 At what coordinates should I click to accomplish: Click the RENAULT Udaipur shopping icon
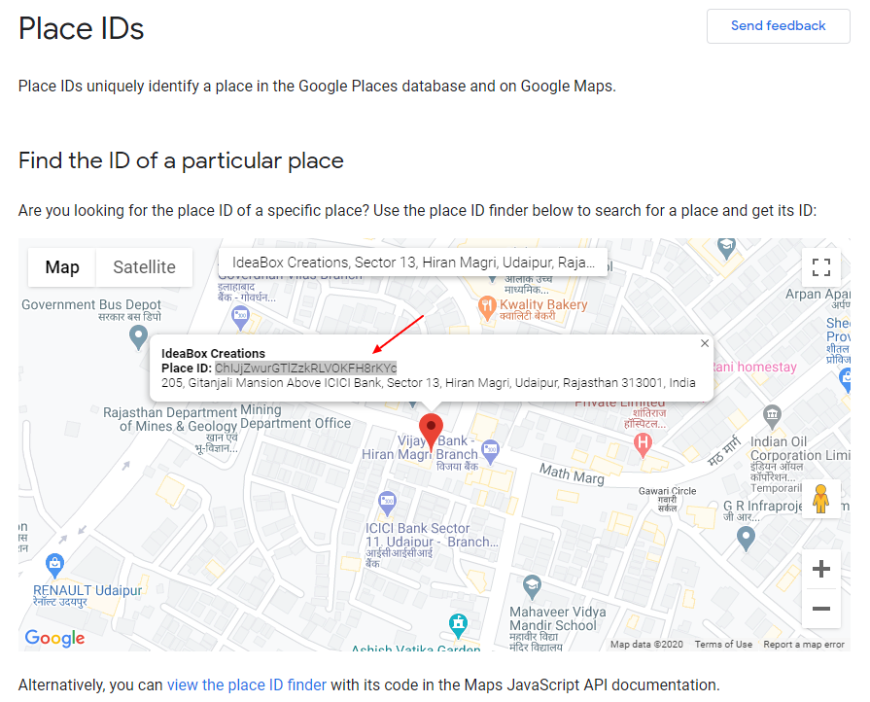coord(54,566)
